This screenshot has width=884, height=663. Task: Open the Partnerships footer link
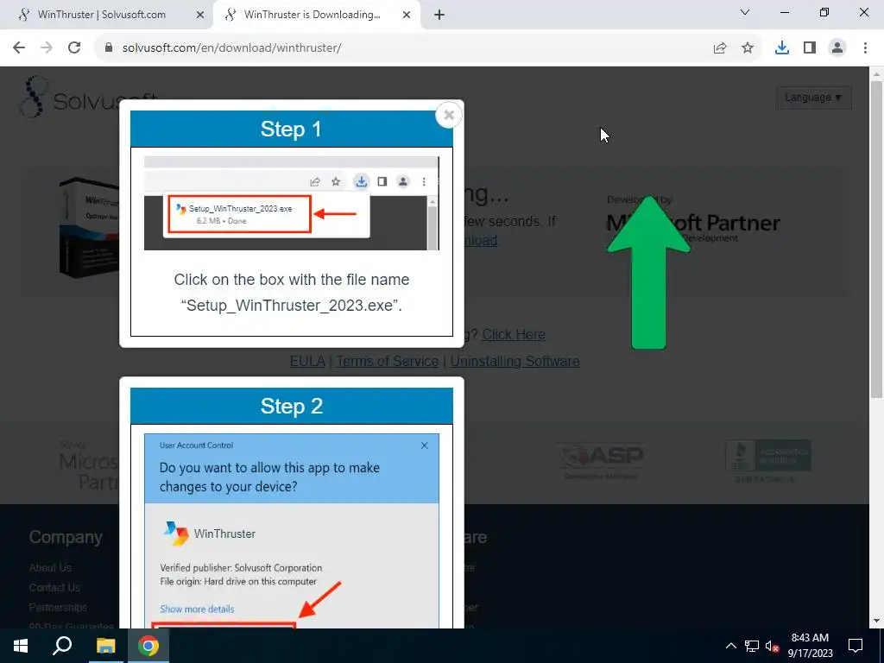(58, 607)
